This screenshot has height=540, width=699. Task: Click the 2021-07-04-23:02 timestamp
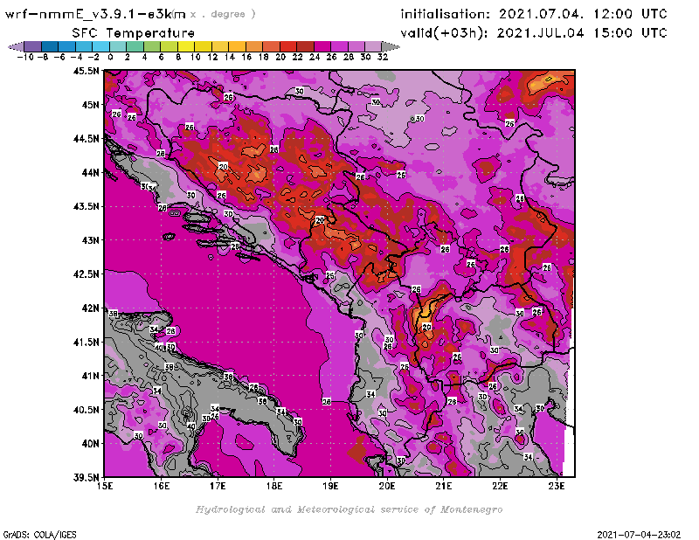(639, 535)
